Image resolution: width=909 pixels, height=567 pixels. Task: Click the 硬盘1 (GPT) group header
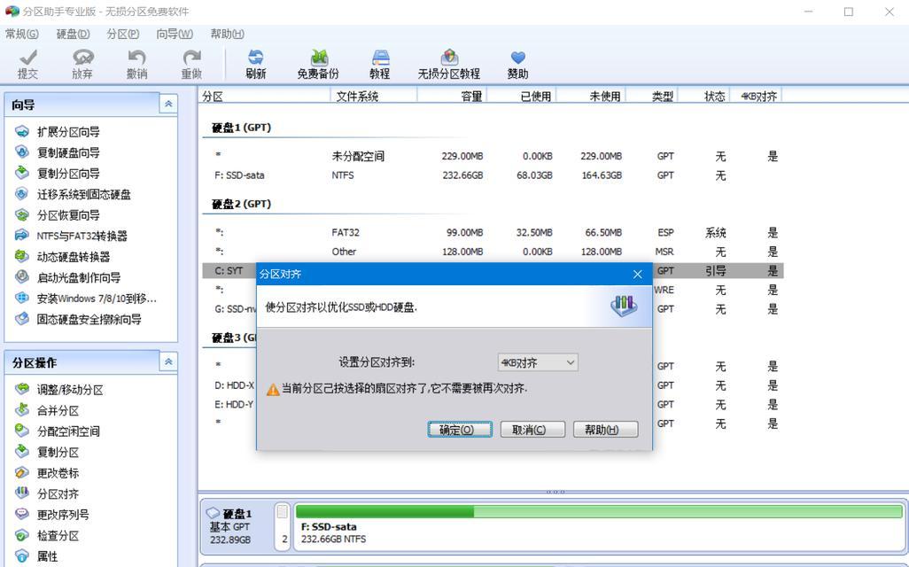tap(241, 128)
